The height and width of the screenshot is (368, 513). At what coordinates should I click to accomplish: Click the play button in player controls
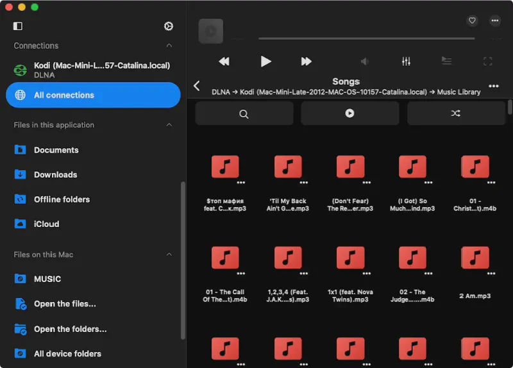[x=265, y=62]
